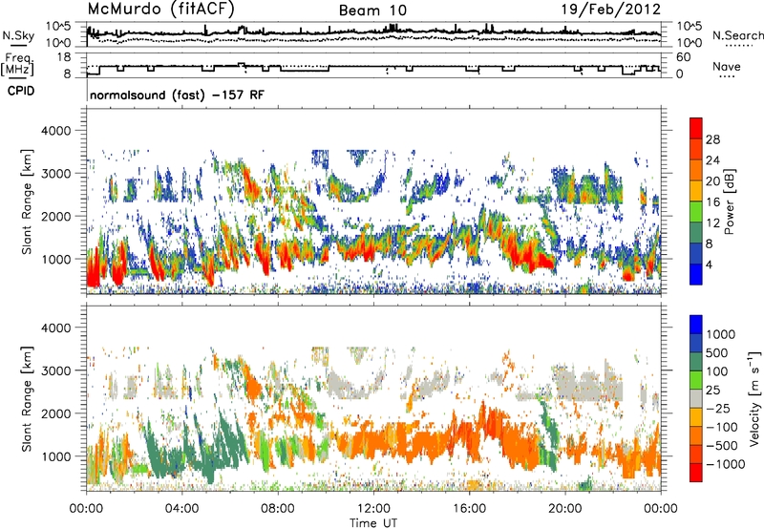Click the date 19/Feb/2012

pos(611,10)
